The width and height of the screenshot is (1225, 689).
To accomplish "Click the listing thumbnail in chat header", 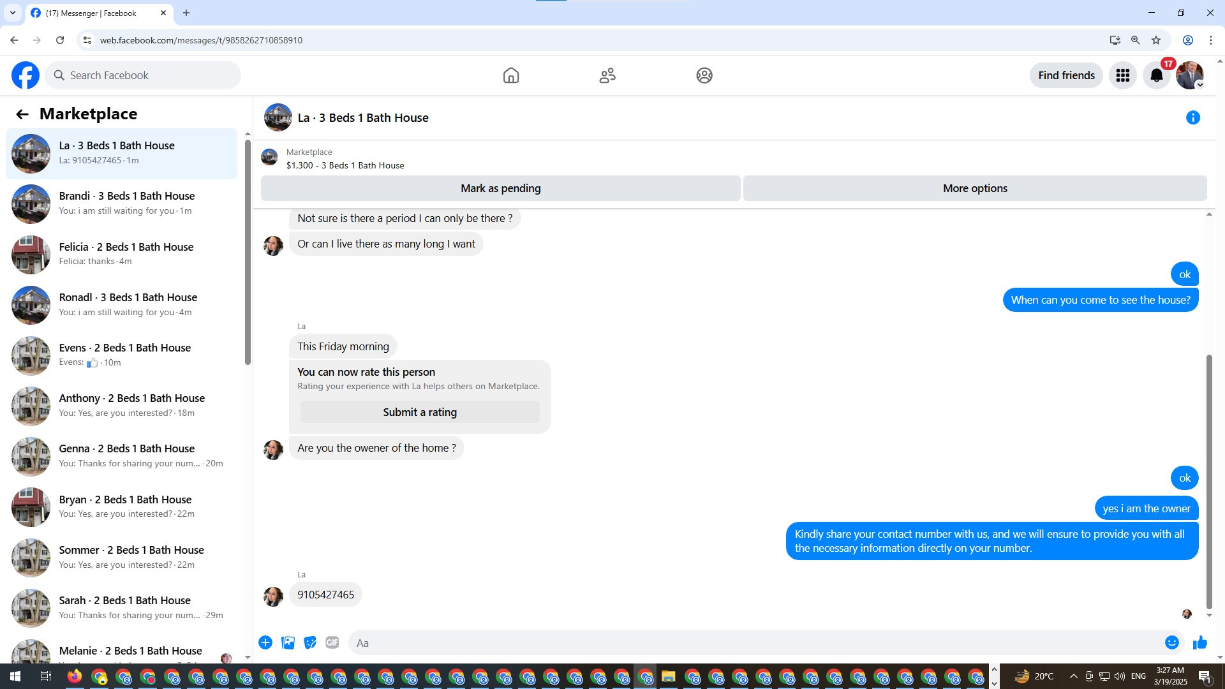I will [278, 117].
